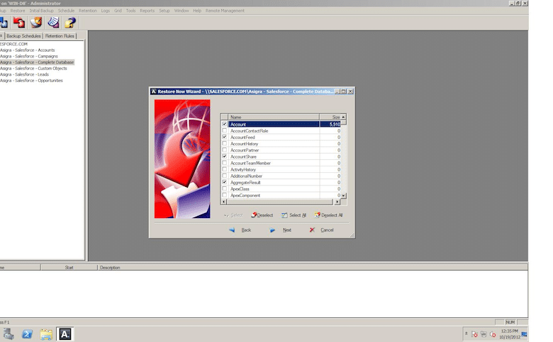The width and height of the screenshot is (553, 342).
Task: Check the AccountHistory checkbox
Action: [224, 143]
